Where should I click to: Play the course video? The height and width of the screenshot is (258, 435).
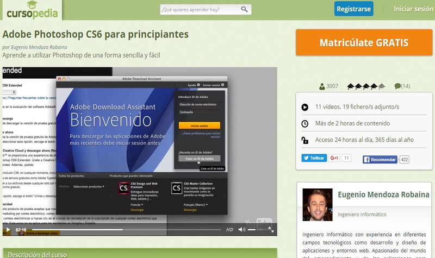click(8, 230)
